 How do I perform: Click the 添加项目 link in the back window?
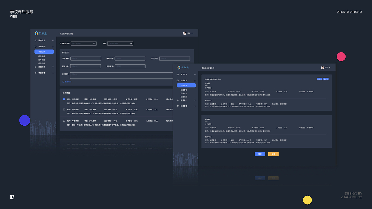pyautogui.click(x=67, y=82)
